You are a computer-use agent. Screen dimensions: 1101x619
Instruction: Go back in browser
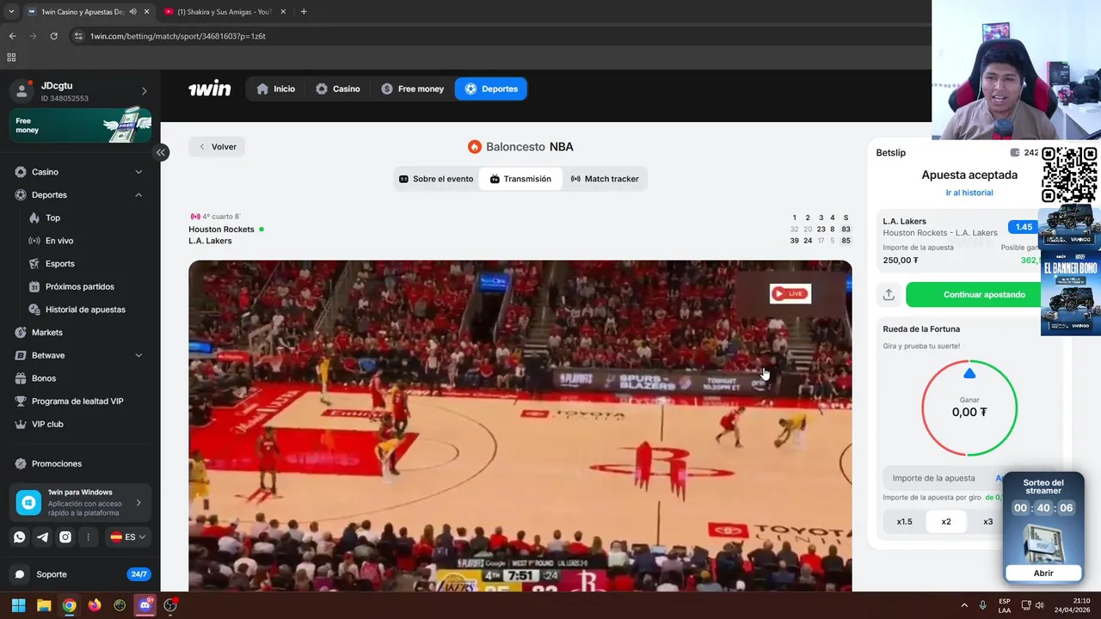pos(12,36)
